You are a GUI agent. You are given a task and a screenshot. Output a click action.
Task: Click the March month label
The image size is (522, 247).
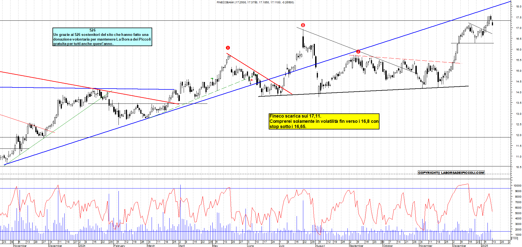151,246
